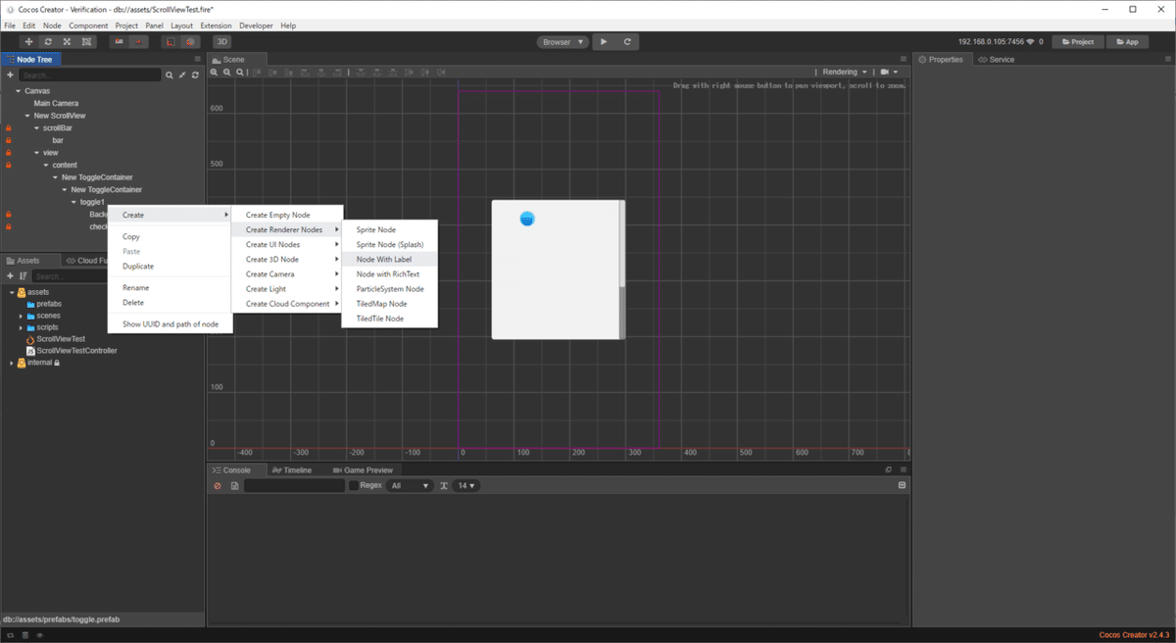Select the Move transform tool
This screenshot has width=1176, height=643.
click(28, 42)
